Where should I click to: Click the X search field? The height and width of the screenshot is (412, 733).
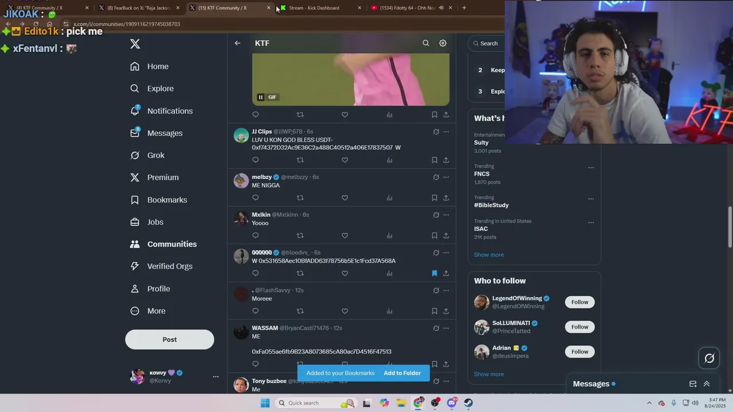pyautogui.click(x=486, y=43)
